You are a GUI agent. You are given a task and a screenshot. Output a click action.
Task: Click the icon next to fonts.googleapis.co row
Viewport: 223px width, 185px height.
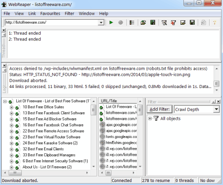point(102,137)
